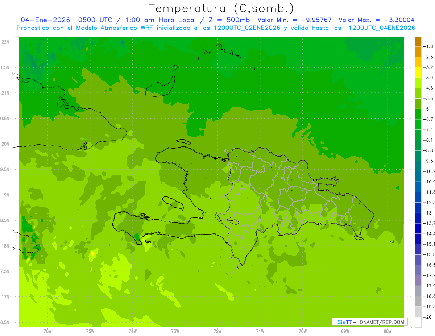
Task: Click the '-13' color bar value
Action: coord(427,213)
